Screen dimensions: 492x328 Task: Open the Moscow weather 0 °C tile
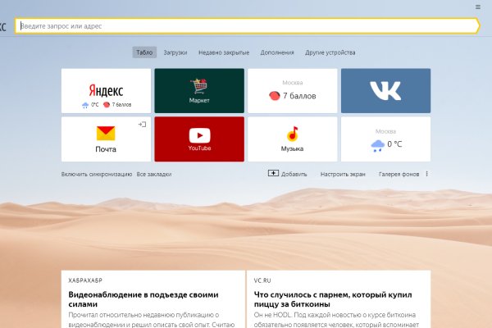click(x=385, y=139)
